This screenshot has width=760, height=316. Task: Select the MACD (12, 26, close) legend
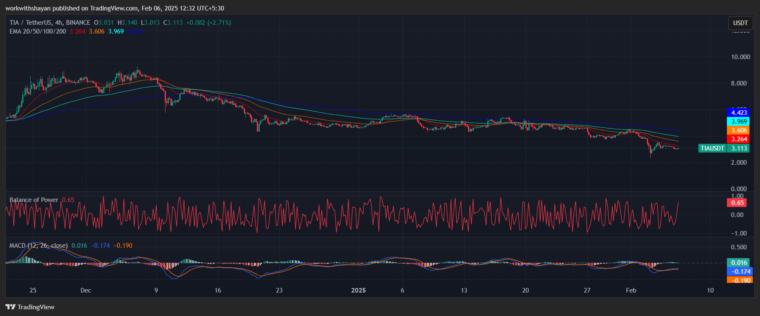39,246
